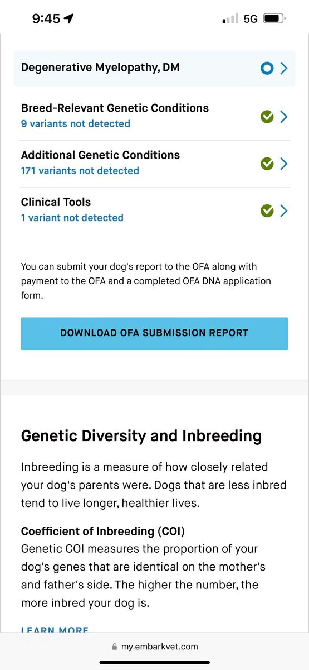Tap the green checkmark beside Clinical Tools

[x=267, y=210]
